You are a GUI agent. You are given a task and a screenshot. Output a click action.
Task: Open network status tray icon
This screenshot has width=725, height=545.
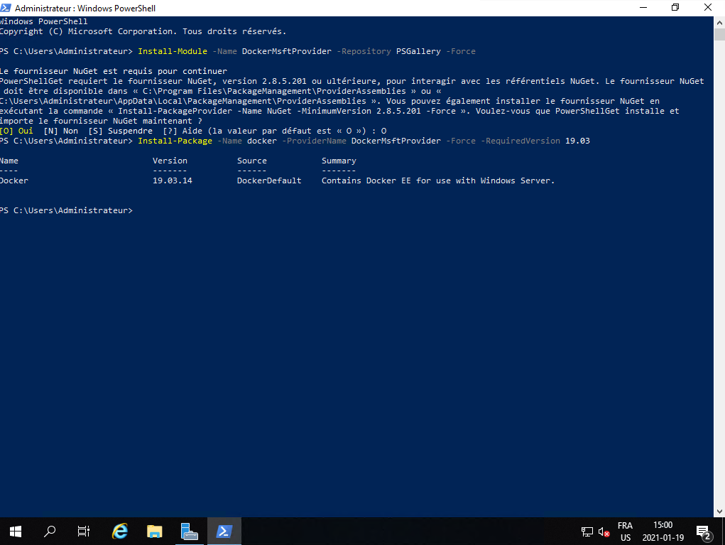587,532
